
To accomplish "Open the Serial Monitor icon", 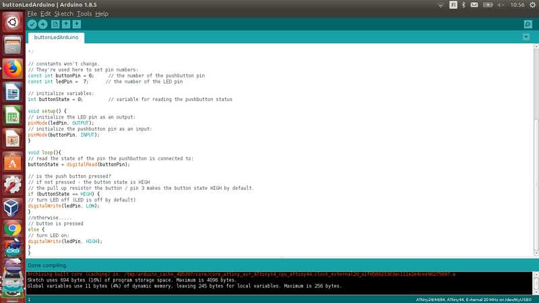I will click(528, 24).
